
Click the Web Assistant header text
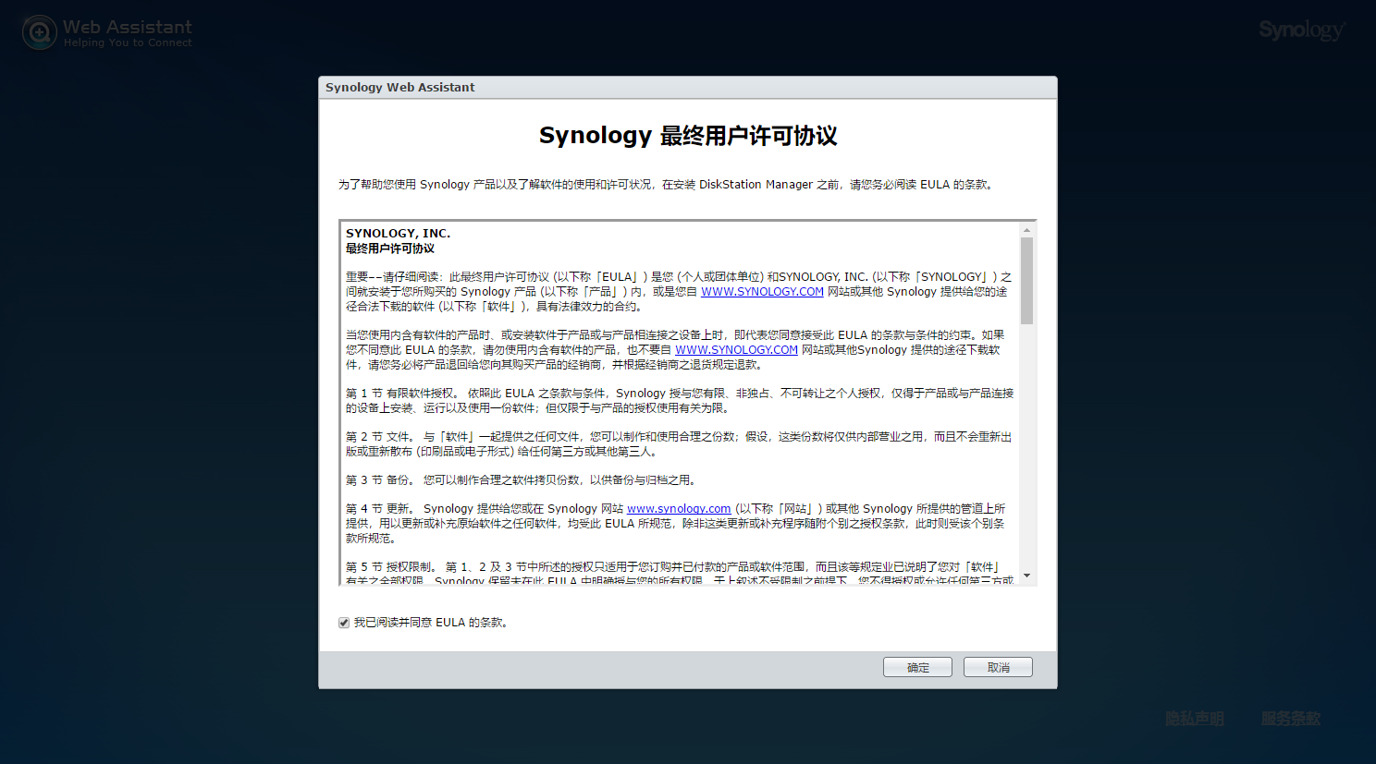[x=128, y=27]
